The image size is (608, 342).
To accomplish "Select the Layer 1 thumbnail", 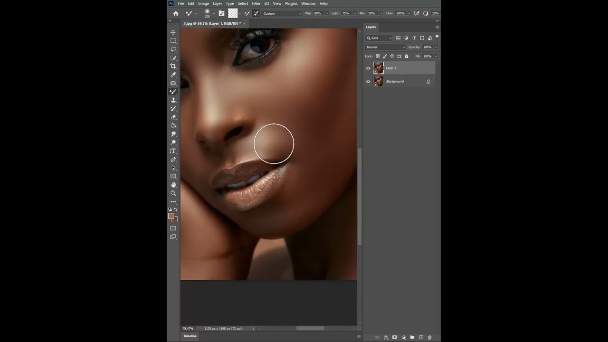I will tap(379, 68).
